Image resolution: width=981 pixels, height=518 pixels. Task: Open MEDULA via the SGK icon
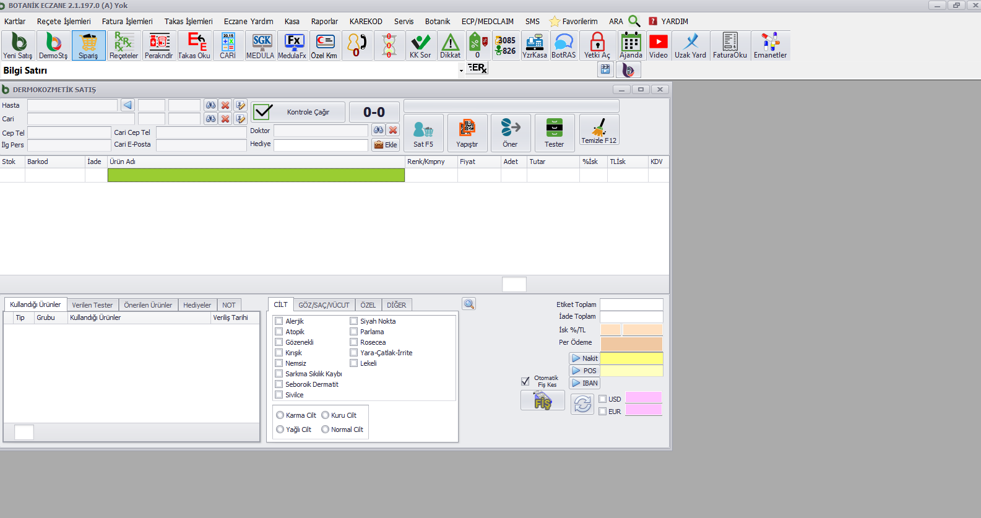[x=261, y=46]
